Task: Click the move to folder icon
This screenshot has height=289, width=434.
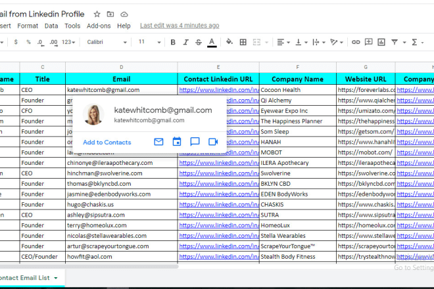Action: pyautogui.click(x=110, y=14)
